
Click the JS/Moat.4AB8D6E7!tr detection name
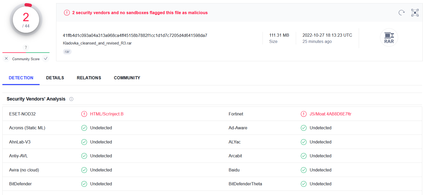tap(330, 114)
